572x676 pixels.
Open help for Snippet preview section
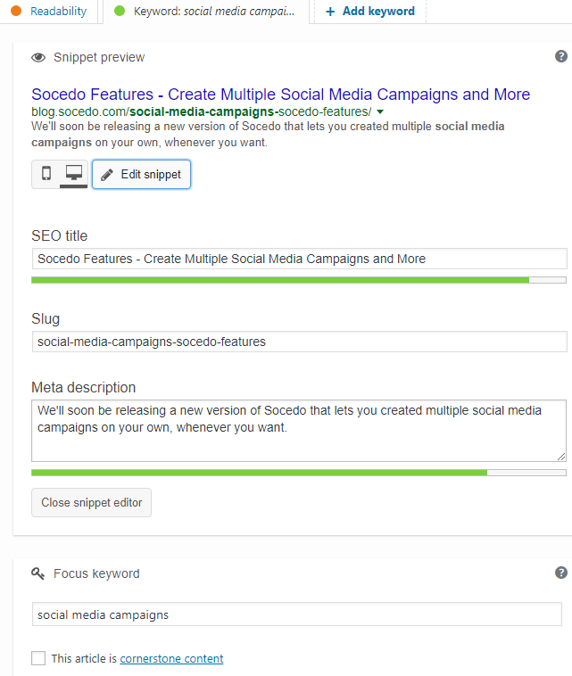pyautogui.click(x=560, y=56)
